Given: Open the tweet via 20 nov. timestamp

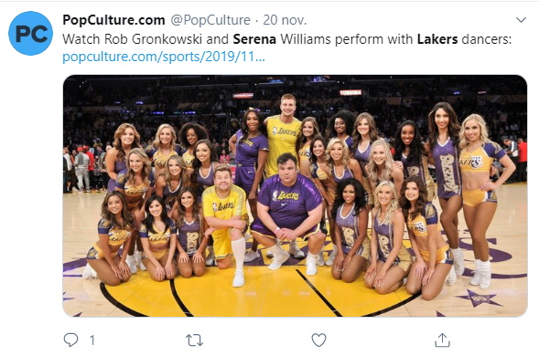Looking at the screenshot, I should pos(285,20).
